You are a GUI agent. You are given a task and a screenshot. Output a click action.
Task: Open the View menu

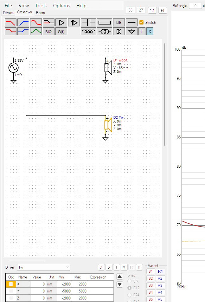(23, 6)
